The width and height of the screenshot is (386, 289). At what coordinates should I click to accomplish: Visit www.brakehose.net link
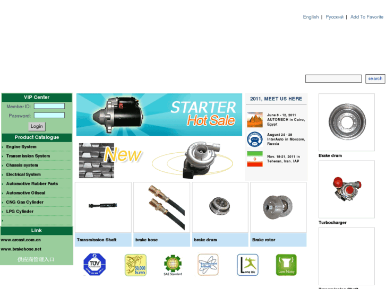[21, 249]
